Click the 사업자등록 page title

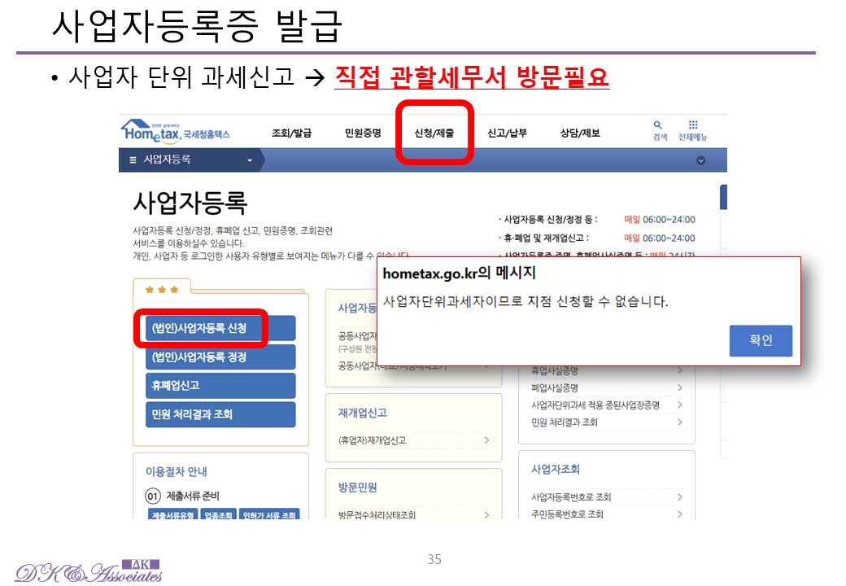pos(190,203)
